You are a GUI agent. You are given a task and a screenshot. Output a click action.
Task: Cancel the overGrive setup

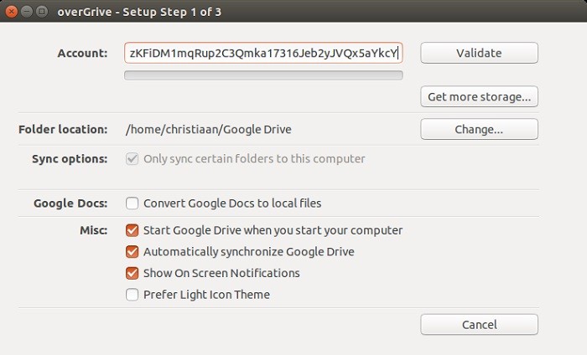(479, 324)
